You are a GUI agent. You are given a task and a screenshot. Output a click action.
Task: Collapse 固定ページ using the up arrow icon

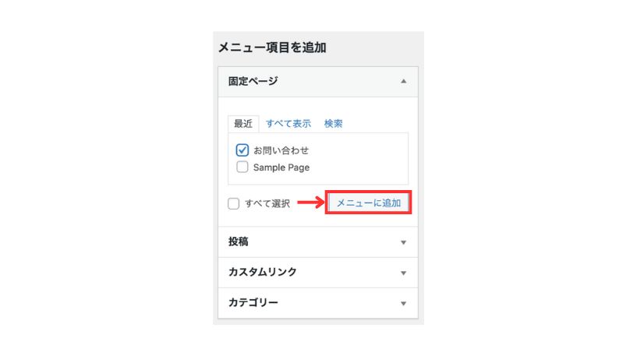point(403,81)
